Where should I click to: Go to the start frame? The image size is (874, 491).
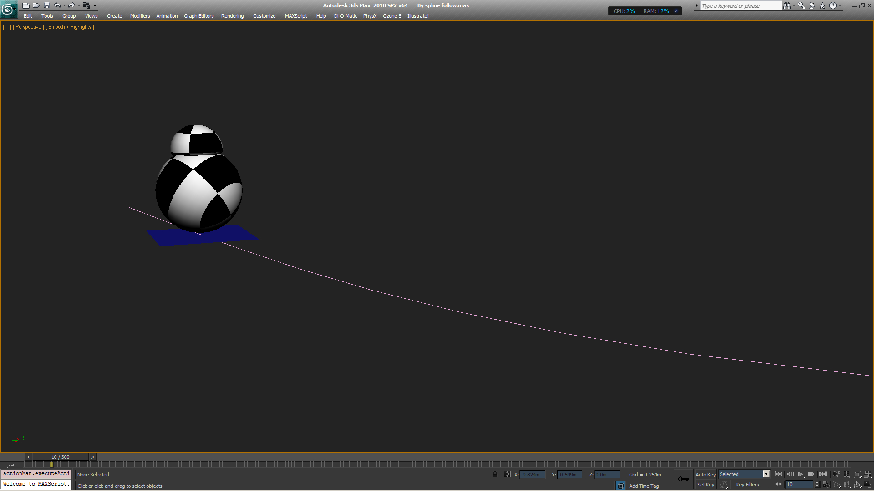point(778,474)
